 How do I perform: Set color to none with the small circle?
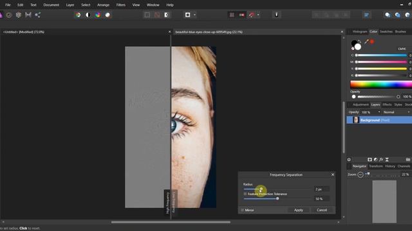click(353, 49)
